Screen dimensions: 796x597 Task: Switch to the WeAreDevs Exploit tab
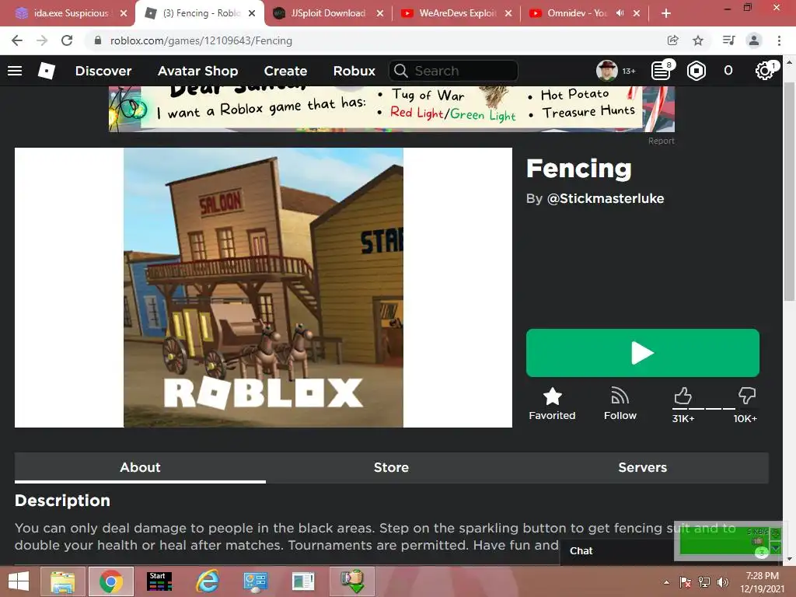tap(457, 13)
